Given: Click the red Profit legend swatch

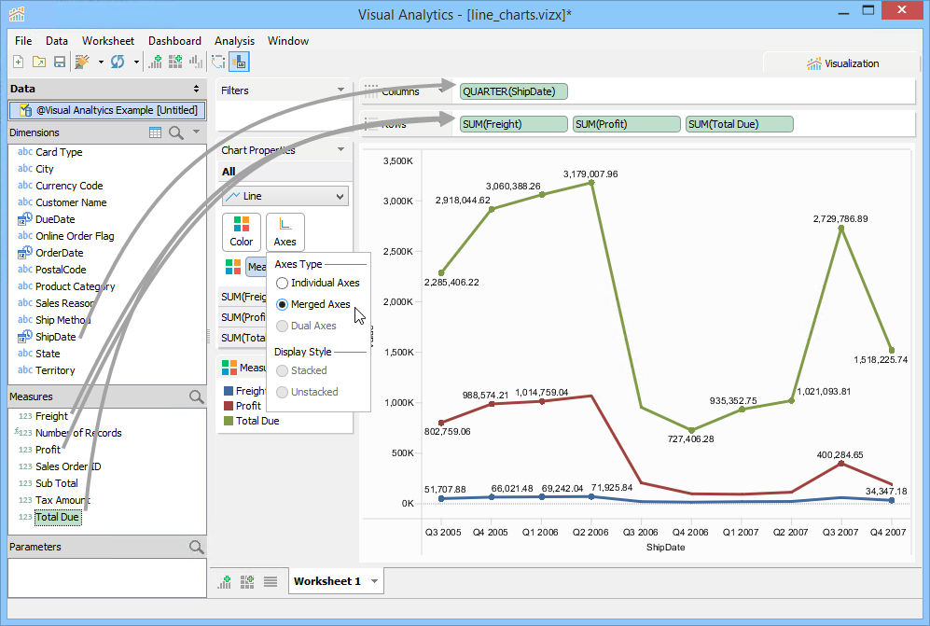Looking at the screenshot, I should [229, 406].
